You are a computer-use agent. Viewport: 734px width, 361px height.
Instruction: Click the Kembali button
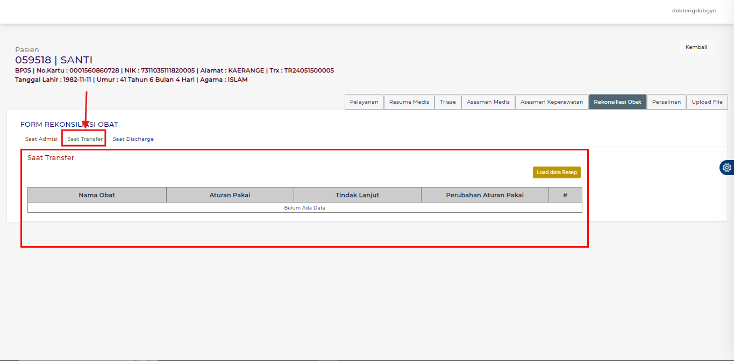coord(696,47)
